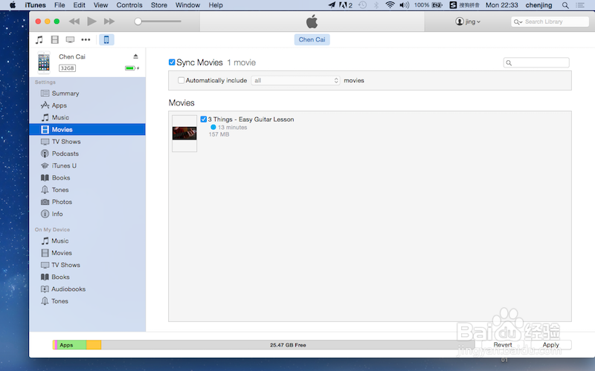Open the Music library icon in toolbar
Screen dimensions: 595x371
click(39, 40)
